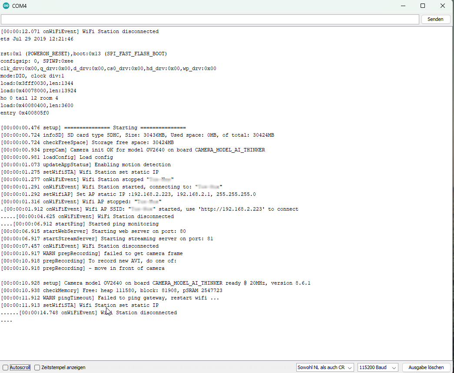Minimize the COM4 monitor window
Viewport: 454px width, 373px height.
coord(403,6)
